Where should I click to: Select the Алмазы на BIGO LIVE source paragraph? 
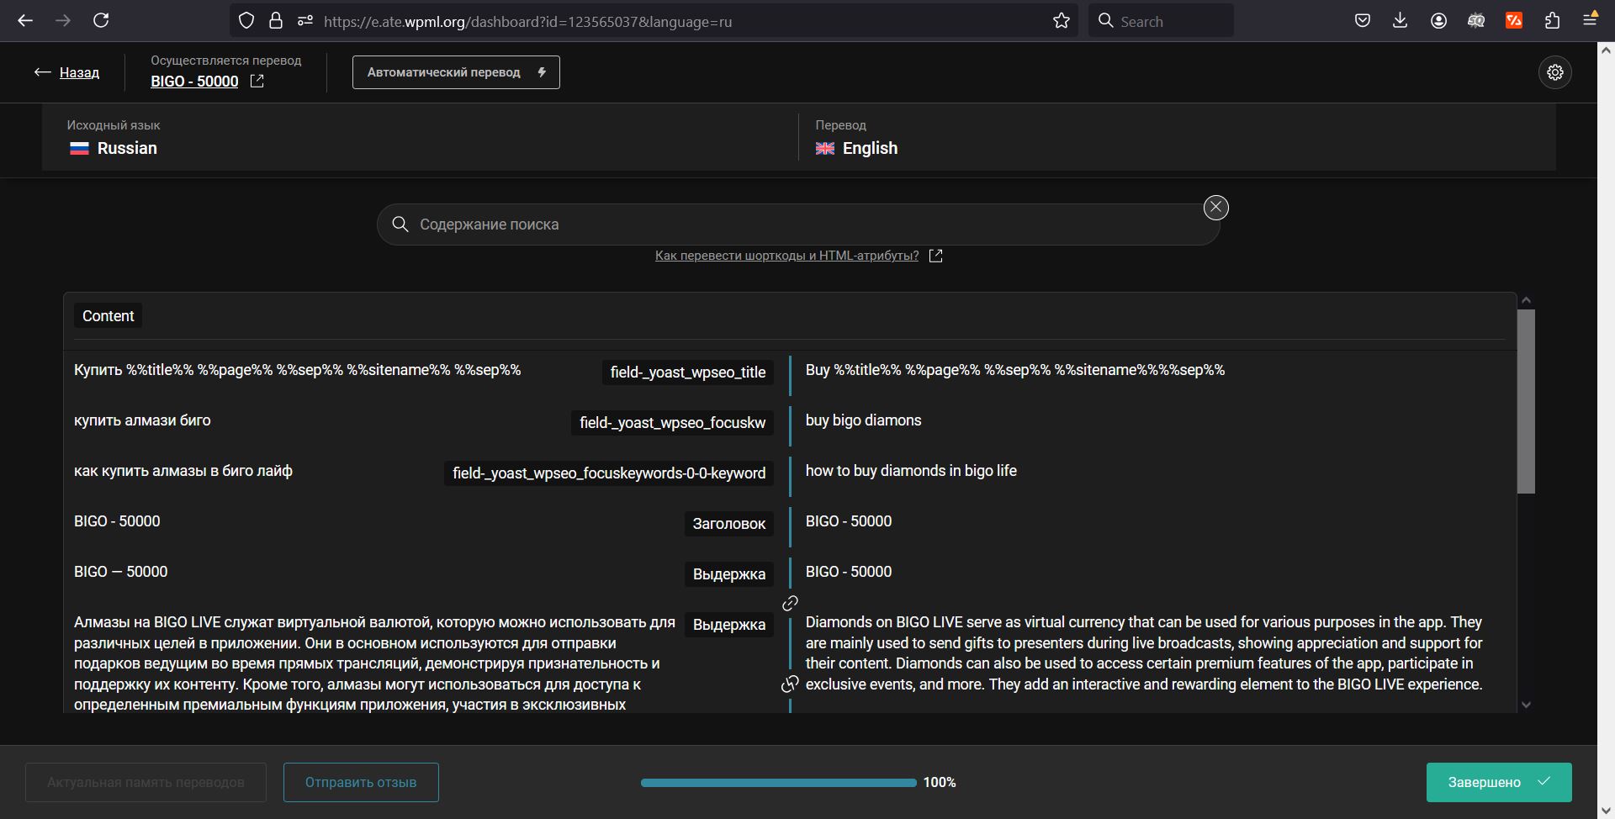(374, 663)
